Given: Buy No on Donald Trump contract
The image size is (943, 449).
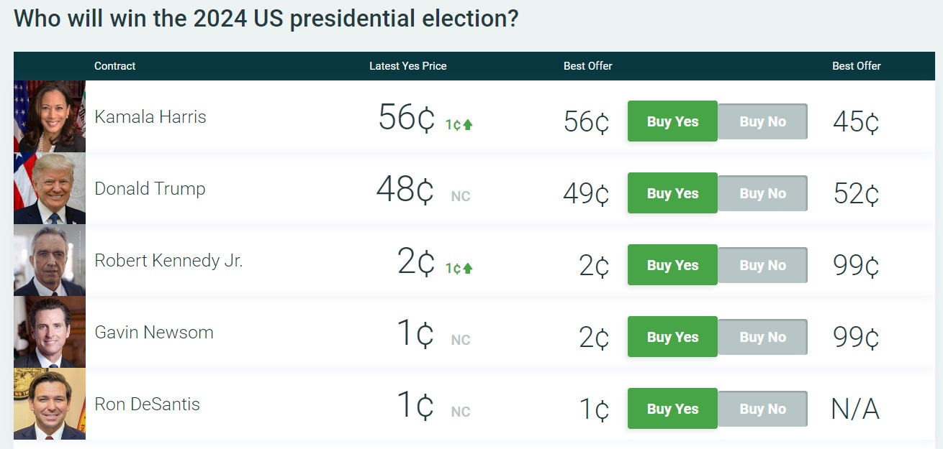Looking at the screenshot, I should [762, 193].
